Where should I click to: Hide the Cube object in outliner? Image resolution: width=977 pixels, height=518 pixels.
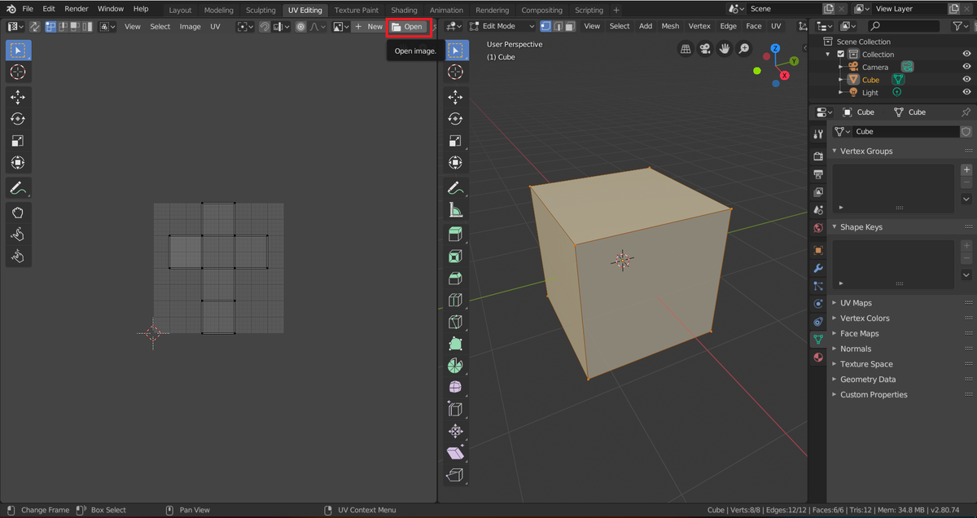coord(966,80)
